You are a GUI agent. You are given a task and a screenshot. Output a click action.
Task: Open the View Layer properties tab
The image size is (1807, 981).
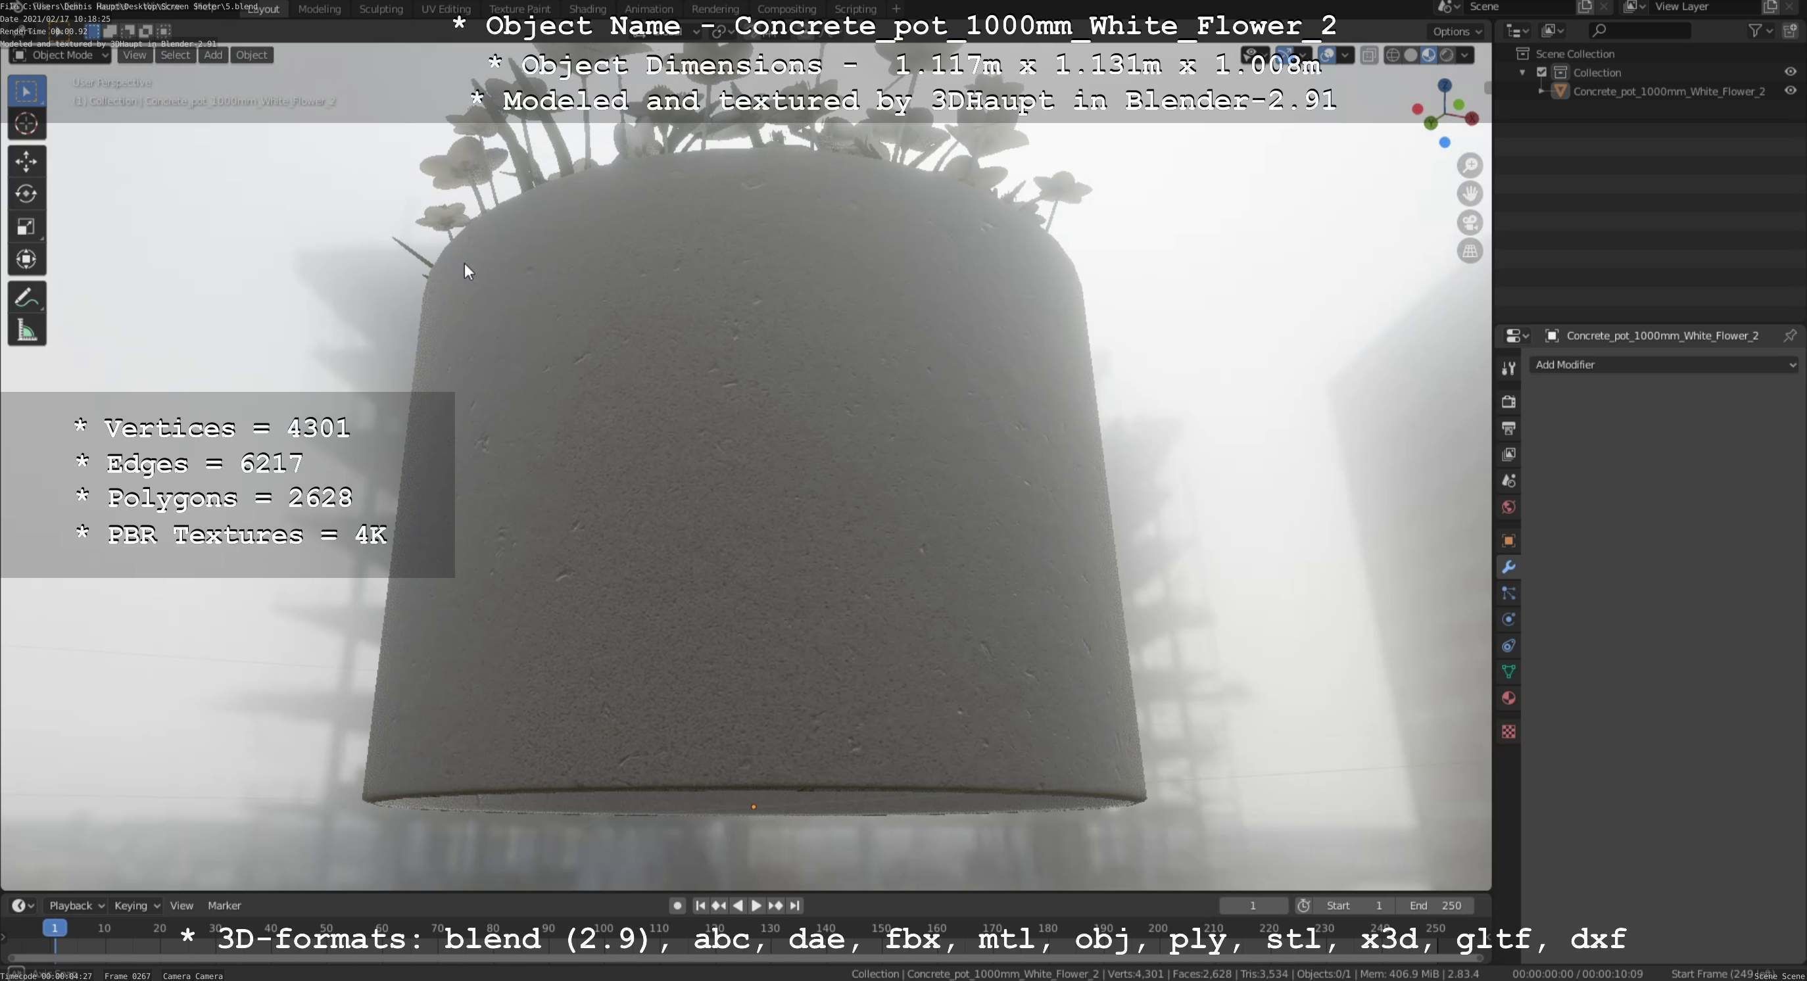[1508, 454]
